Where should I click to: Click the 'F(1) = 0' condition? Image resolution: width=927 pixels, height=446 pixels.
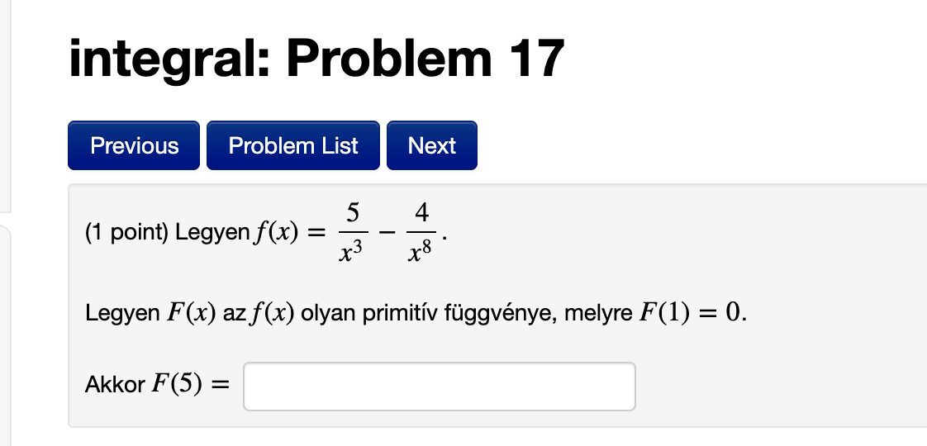(692, 314)
